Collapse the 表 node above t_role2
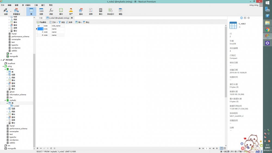Screen dimensions: 272x153 click(x=7, y=103)
